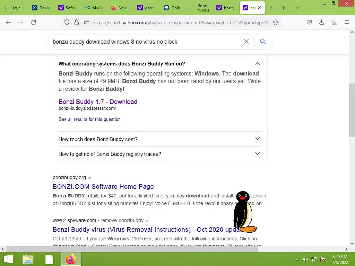Show hidden system tray icons
The image size is (355, 266).
[x=297, y=259]
